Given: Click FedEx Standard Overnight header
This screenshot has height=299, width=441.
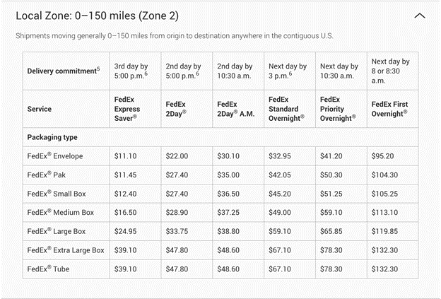Looking at the screenshot, I should pos(286,109).
